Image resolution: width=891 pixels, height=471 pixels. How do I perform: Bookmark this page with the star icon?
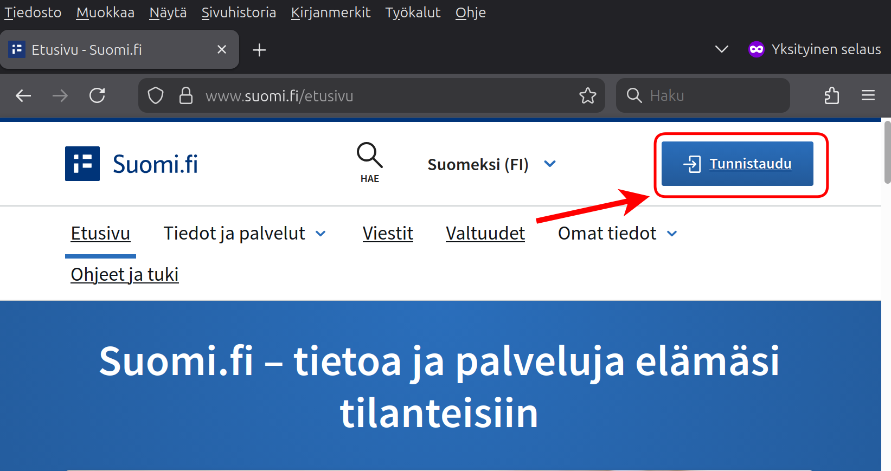click(x=587, y=96)
